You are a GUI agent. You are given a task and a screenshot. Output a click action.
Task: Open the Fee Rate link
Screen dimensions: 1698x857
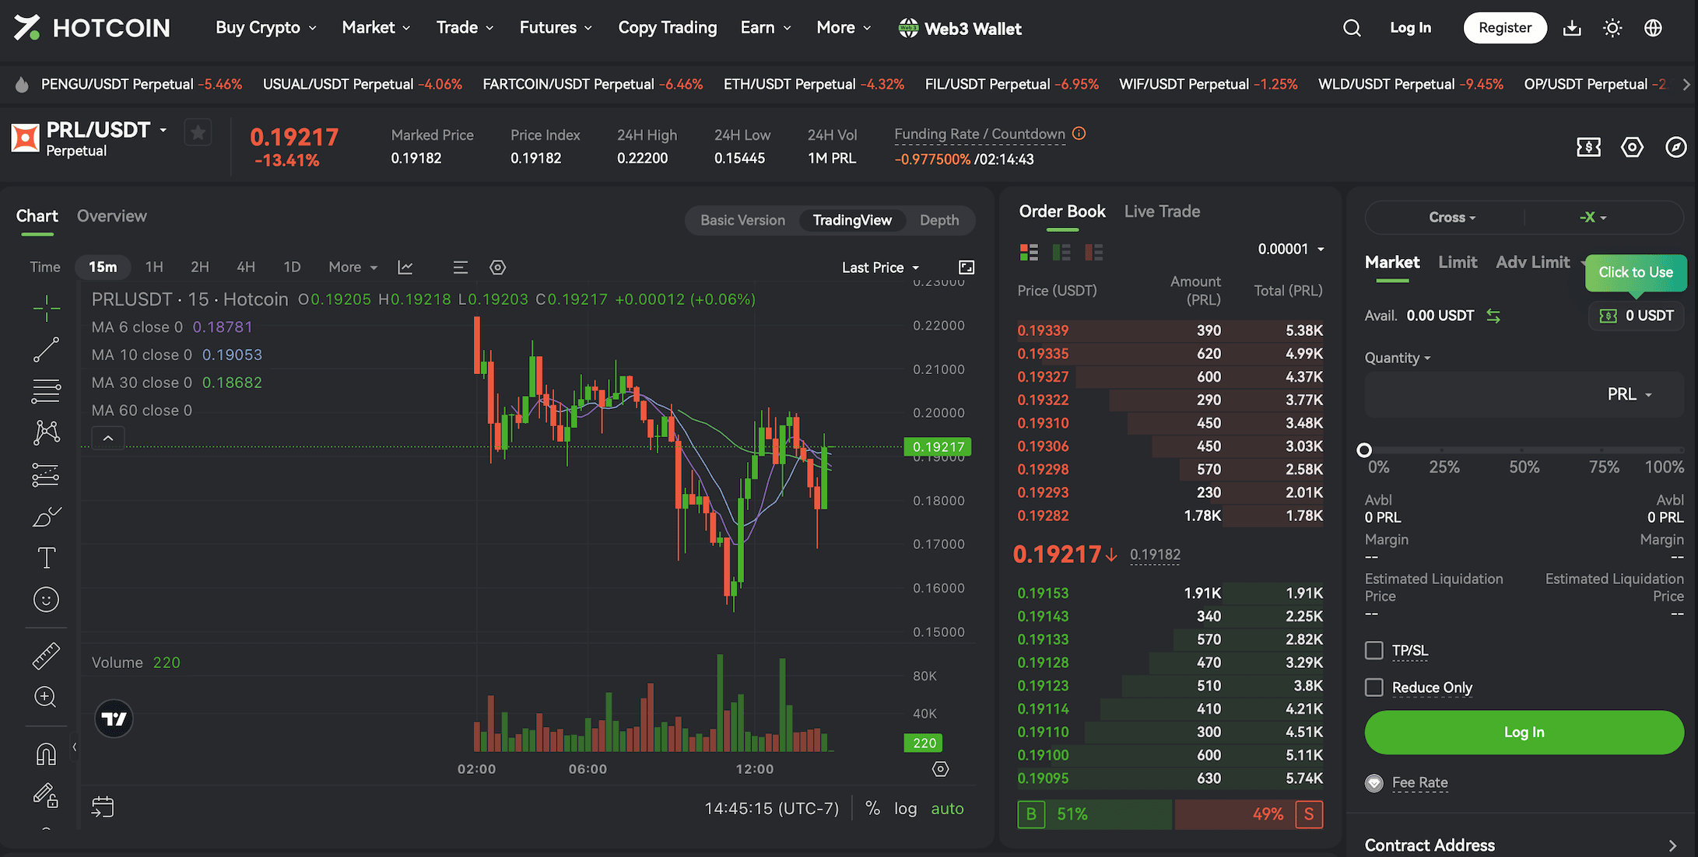click(1419, 783)
